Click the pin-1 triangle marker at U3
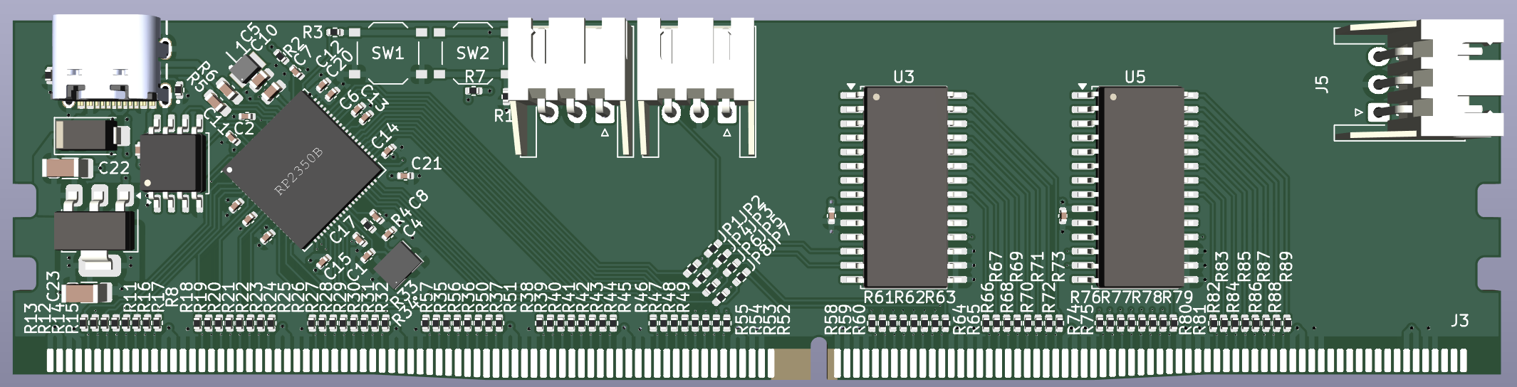The height and width of the screenshot is (387, 1517). [850, 87]
